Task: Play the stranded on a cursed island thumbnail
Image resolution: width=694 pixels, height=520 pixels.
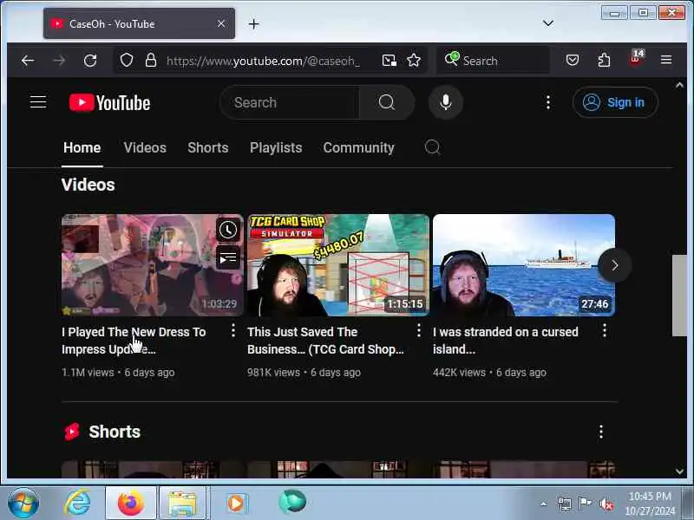Action: [524, 265]
